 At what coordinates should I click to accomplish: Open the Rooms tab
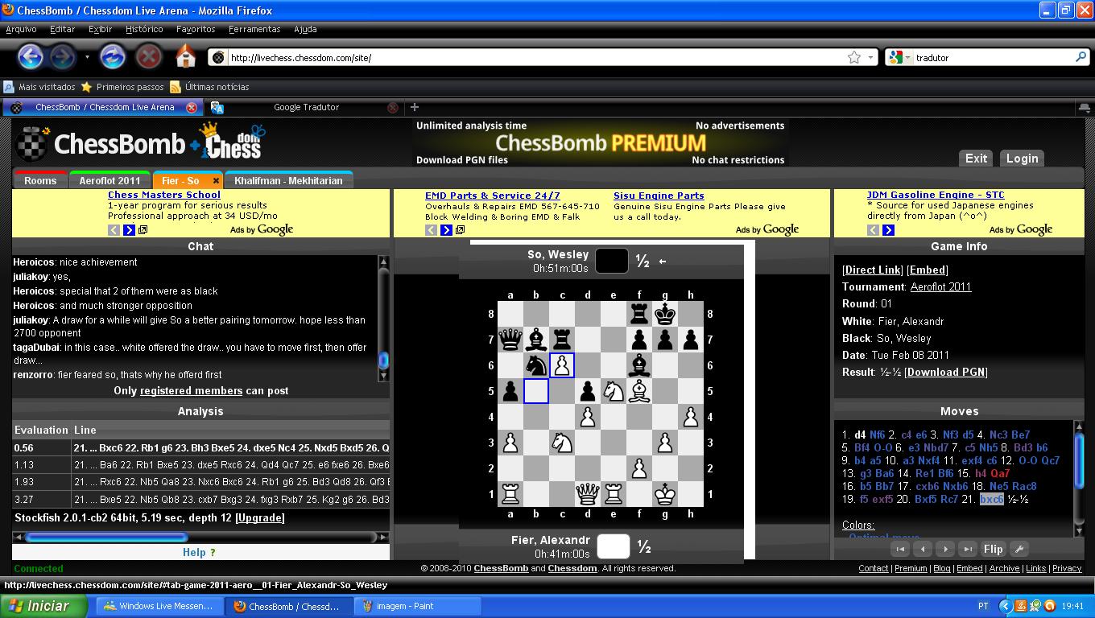coord(40,180)
